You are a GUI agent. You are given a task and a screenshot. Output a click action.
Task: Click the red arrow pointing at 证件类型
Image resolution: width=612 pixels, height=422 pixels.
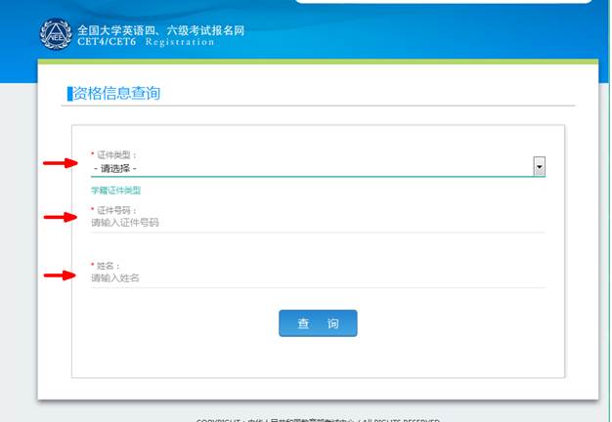click(61, 163)
